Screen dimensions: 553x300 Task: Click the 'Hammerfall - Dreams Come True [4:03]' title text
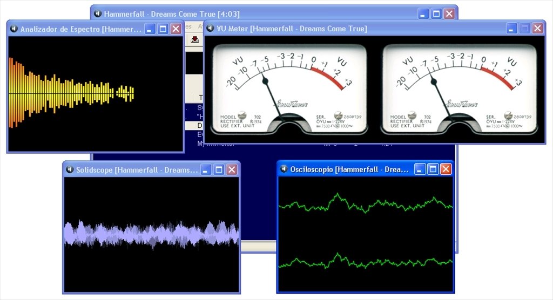point(172,14)
